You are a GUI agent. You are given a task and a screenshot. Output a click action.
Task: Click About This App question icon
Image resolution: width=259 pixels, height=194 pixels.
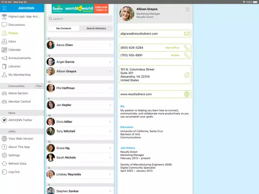click(4, 147)
